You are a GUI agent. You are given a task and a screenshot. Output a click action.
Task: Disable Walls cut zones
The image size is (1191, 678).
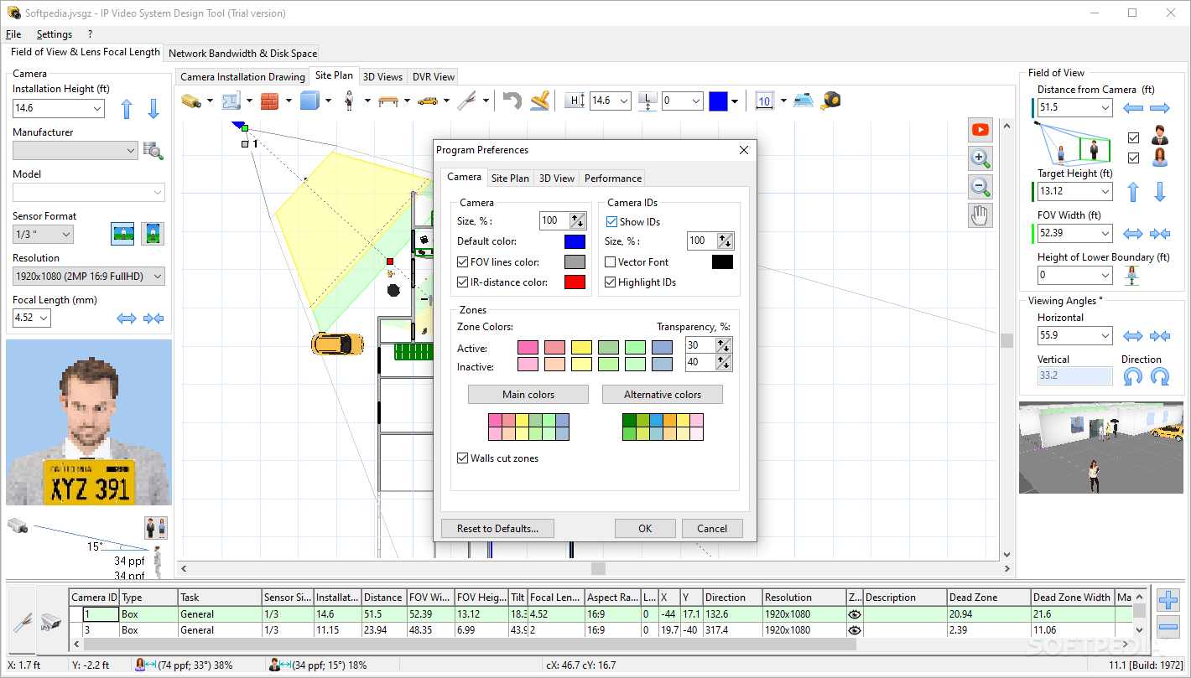pyautogui.click(x=463, y=458)
